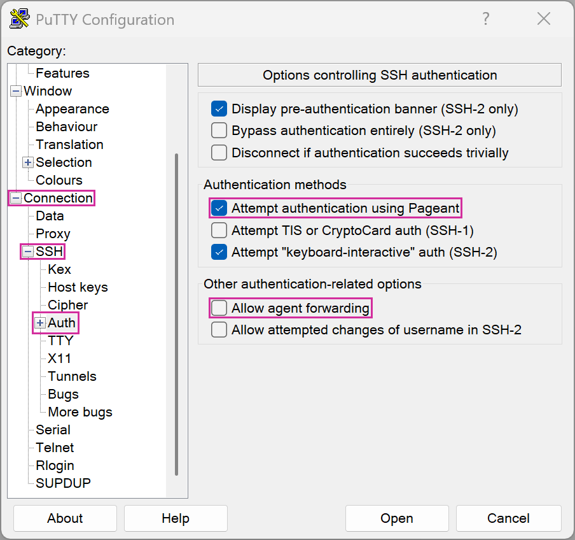The image size is (575, 540).
Task: Click the Help button
Action: click(176, 518)
